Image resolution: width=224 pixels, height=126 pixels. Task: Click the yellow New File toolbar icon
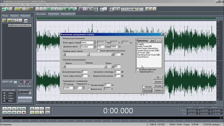point(16,9)
